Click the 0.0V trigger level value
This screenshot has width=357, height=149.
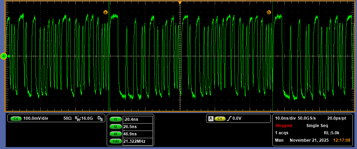pos(237,119)
